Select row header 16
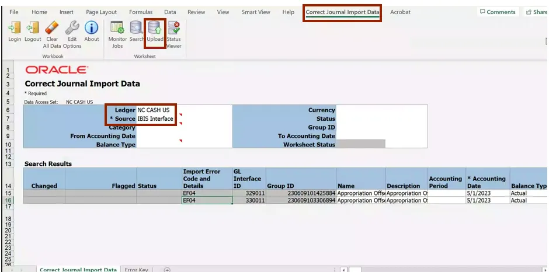The width and height of the screenshot is (549, 272). click(8, 200)
